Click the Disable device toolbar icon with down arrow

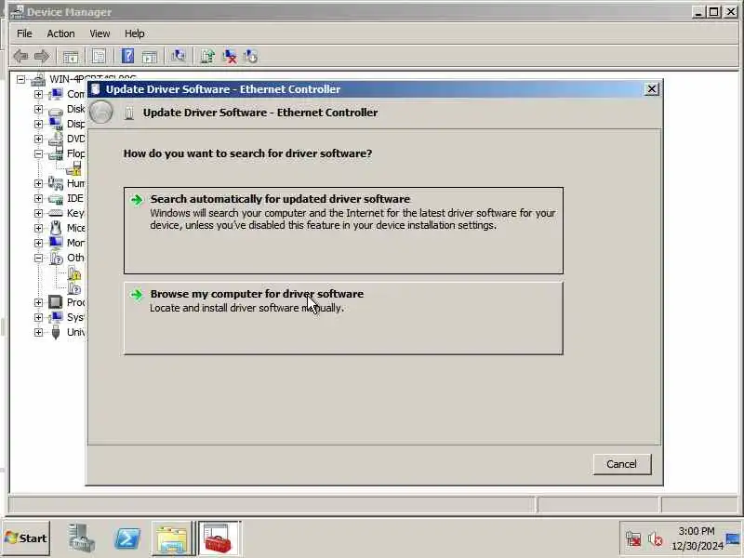250,57
